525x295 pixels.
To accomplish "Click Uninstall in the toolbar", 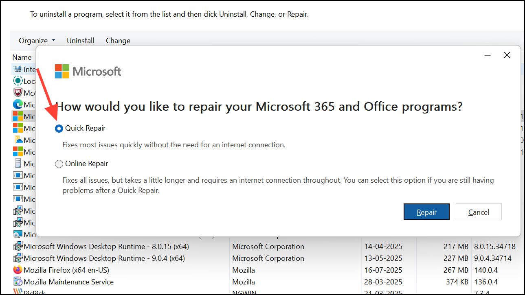I will click(x=80, y=41).
